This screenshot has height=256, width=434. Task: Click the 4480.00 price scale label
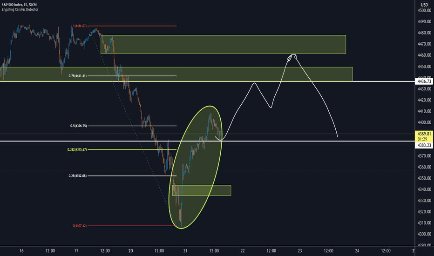[x=424, y=33]
